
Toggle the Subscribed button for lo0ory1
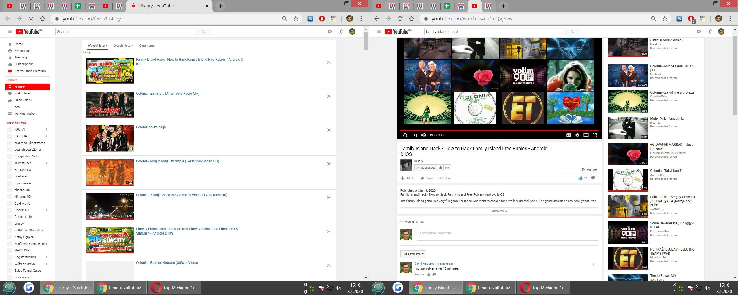426,168
